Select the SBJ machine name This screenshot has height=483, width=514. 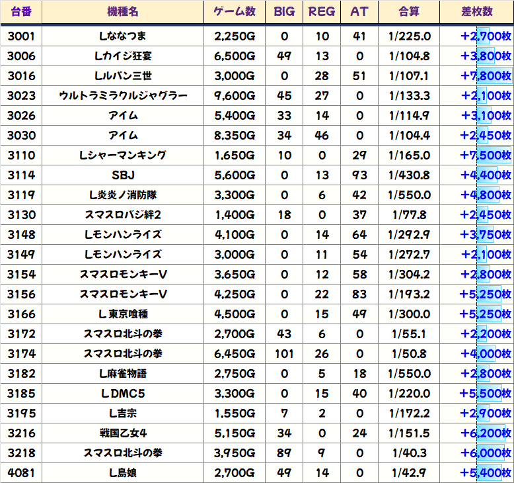point(123,175)
